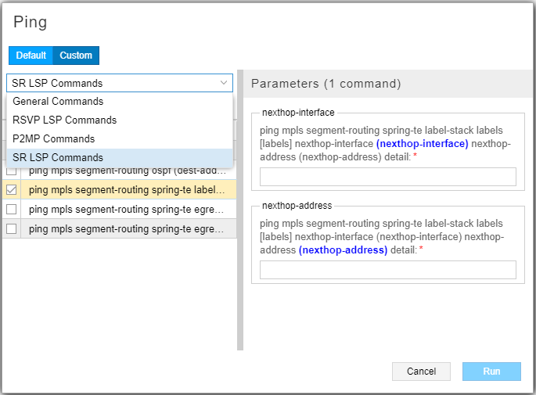Screen dimensions: 536x395
Task: Switch to the Custom tab
Action: [76, 56]
